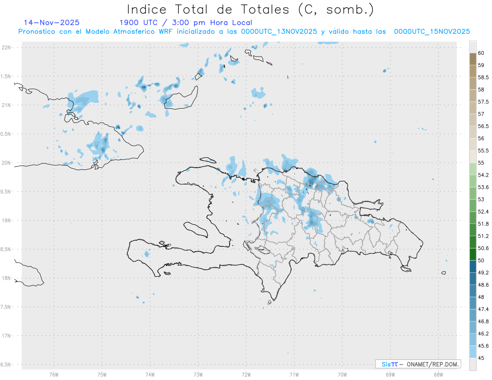Select the date text "14-Nov-2025"
This screenshot has height=380, width=492.
coord(52,23)
